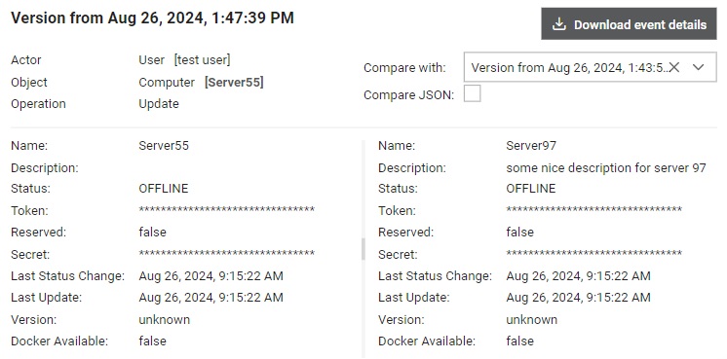The height and width of the screenshot is (359, 727).
Task: Click the download icon in event details button
Action: pos(559,24)
